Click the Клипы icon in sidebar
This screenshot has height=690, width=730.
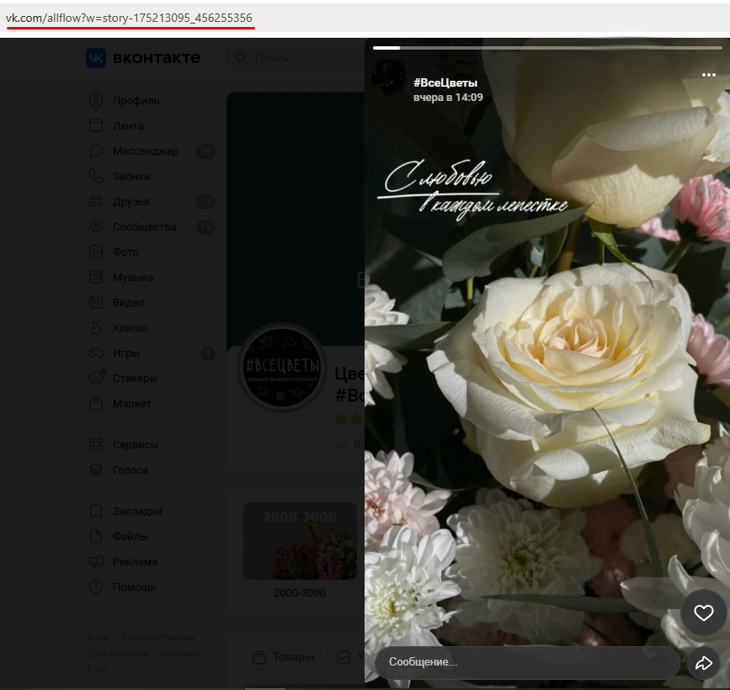(x=96, y=328)
